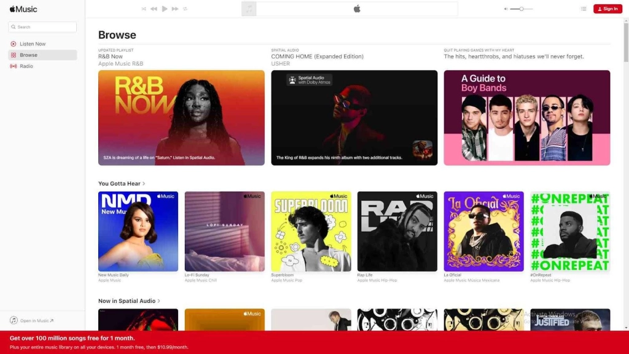The width and height of the screenshot is (629, 354).
Task: Click Open in Music link
Action: [36, 321]
